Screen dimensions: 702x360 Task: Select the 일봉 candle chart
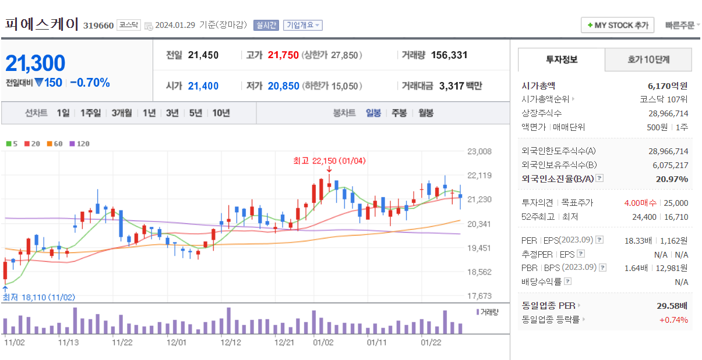click(373, 113)
